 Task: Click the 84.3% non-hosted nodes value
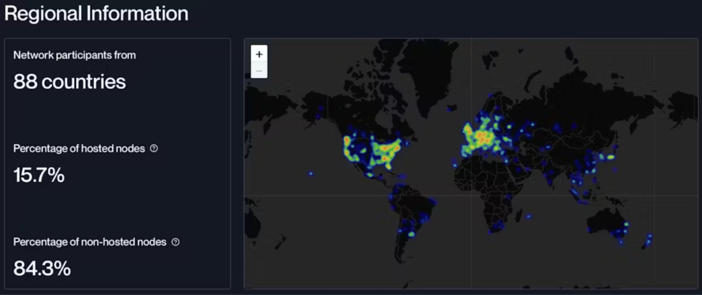(x=42, y=268)
